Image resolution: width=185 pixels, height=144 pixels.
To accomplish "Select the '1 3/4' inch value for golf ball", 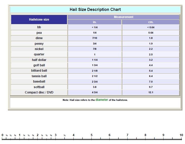I will (x=95, y=65).
